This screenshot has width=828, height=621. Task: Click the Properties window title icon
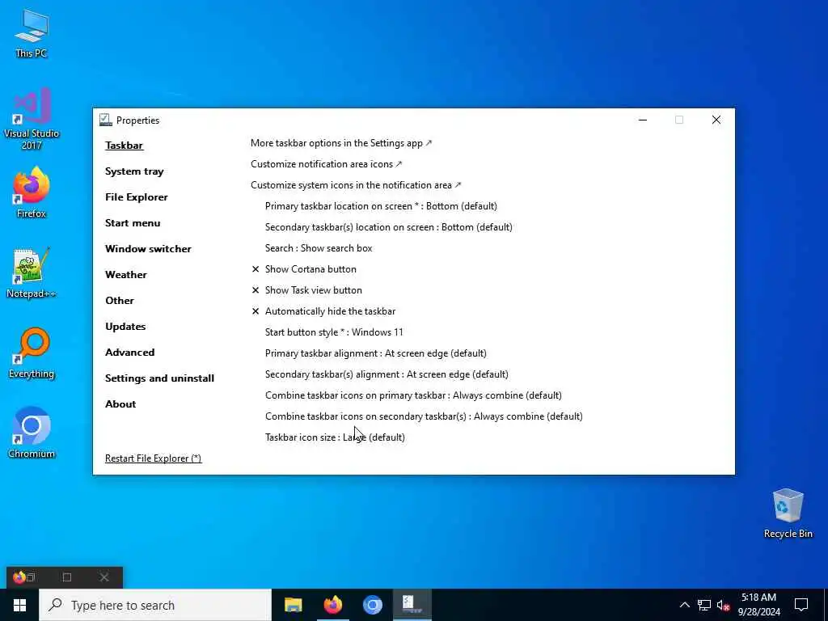coord(106,120)
